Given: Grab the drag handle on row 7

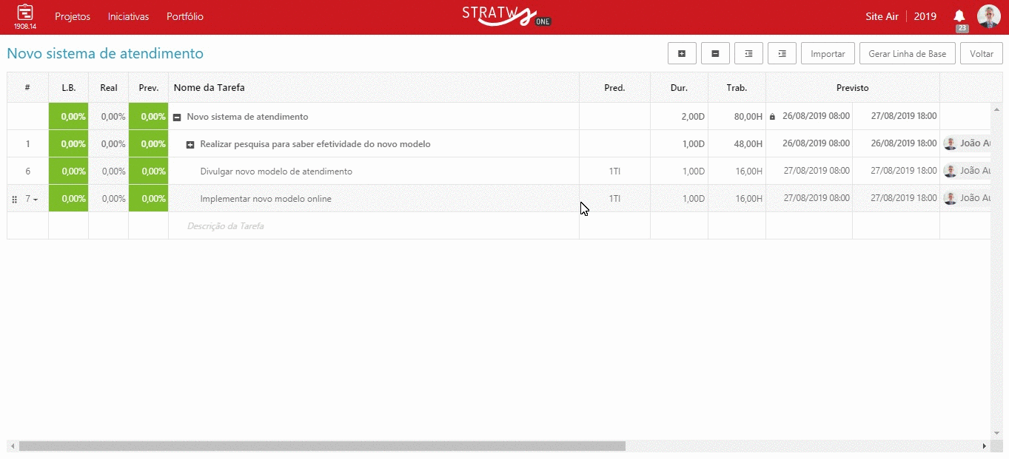Looking at the screenshot, I should click(x=15, y=199).
